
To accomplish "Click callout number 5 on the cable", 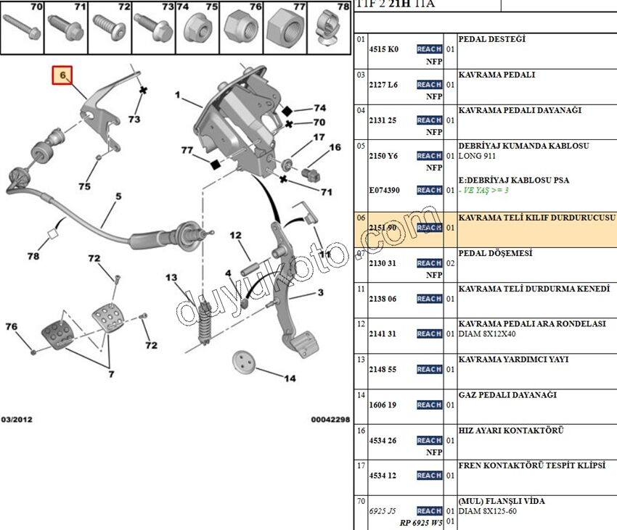I will pyautogui.click(x=118, y=196).
